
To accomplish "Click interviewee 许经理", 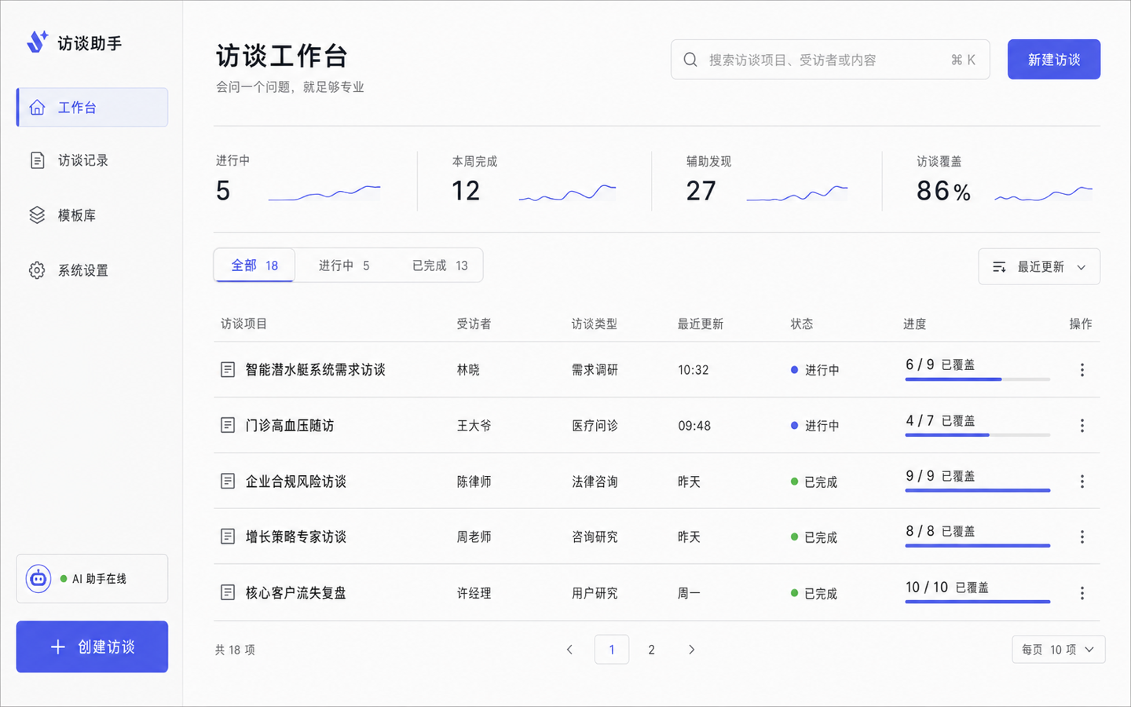I will pos(474,593).
